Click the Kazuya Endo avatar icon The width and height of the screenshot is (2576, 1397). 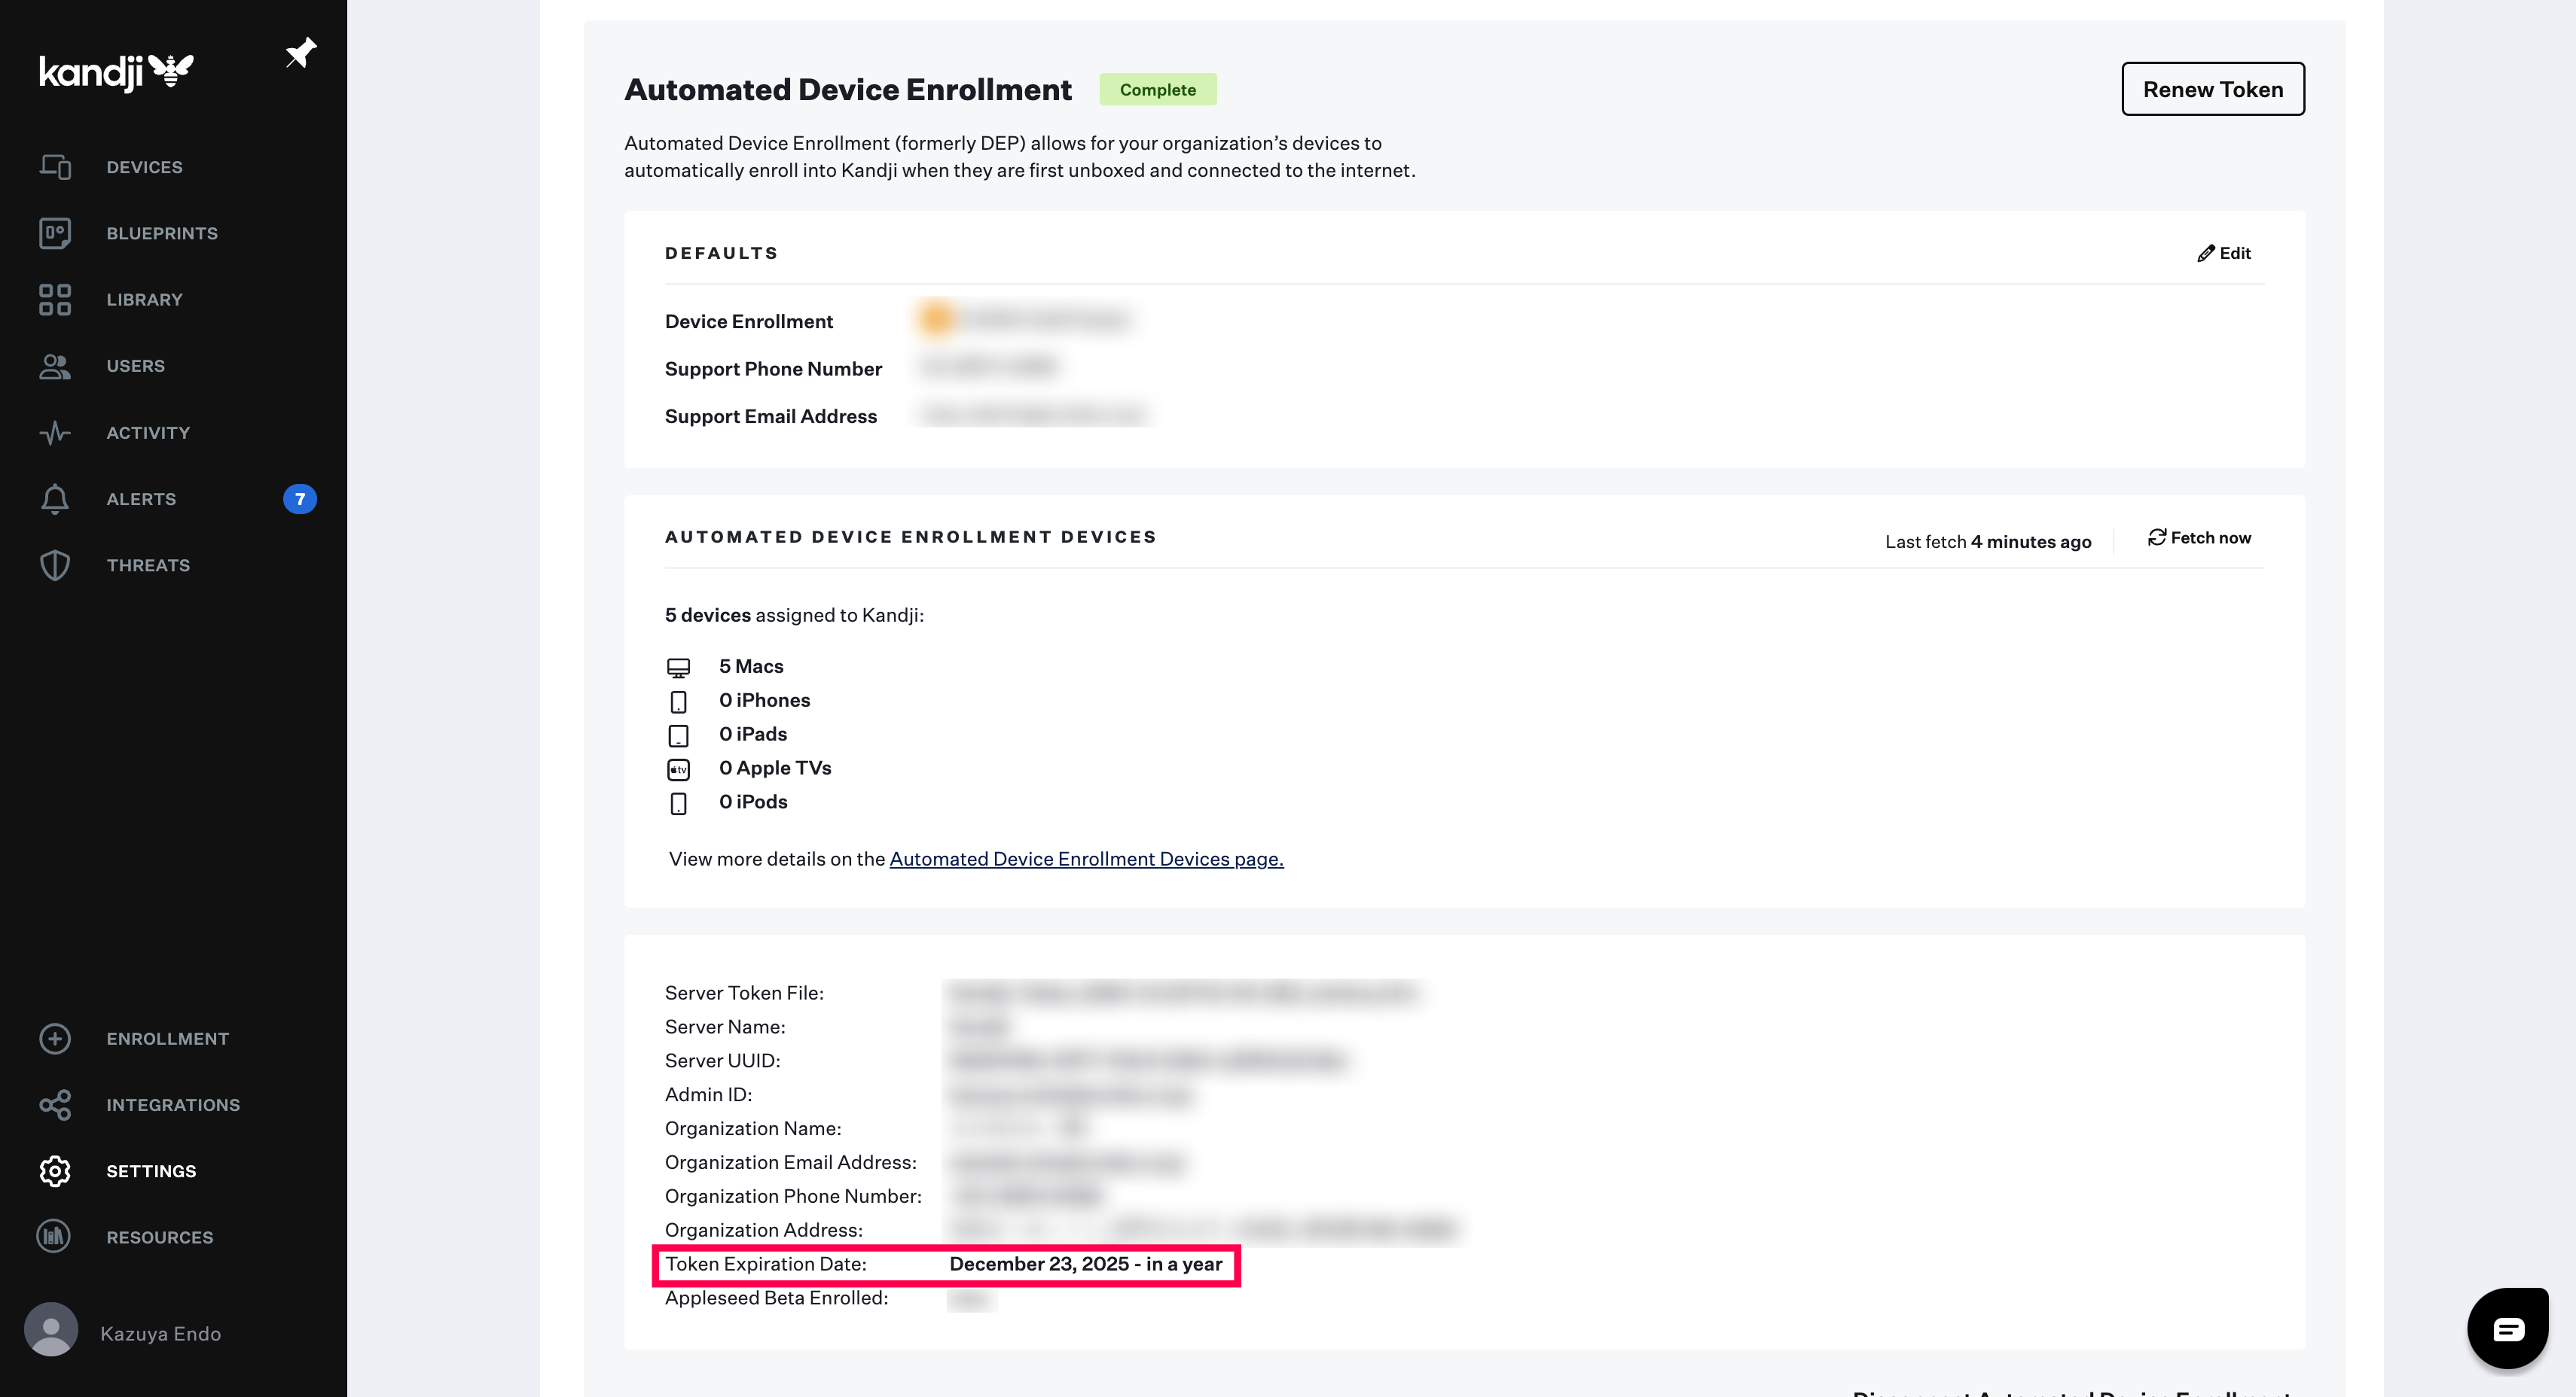point(51,1329)
